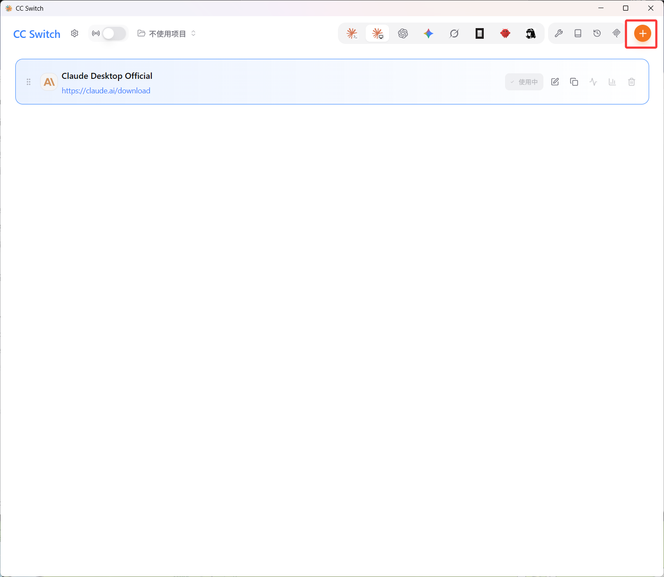Select the black rectangle app tab icon

tap(479, 33)
